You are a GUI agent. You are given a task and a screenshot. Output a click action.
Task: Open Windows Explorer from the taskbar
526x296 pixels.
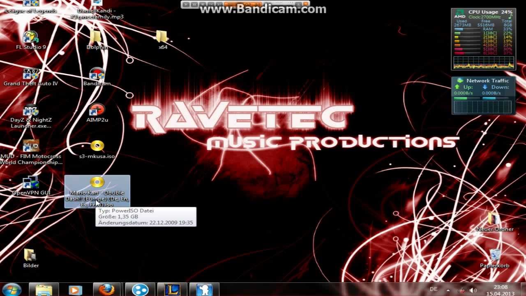(x=44, y=289)
